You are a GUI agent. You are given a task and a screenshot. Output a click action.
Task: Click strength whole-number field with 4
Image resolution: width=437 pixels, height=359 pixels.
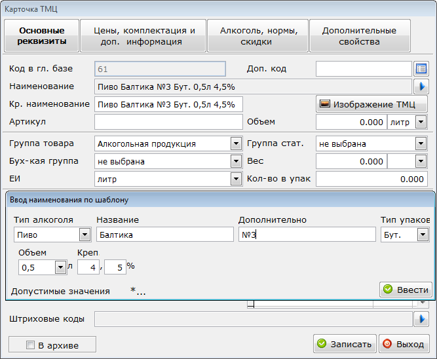(x=88, y=267)
